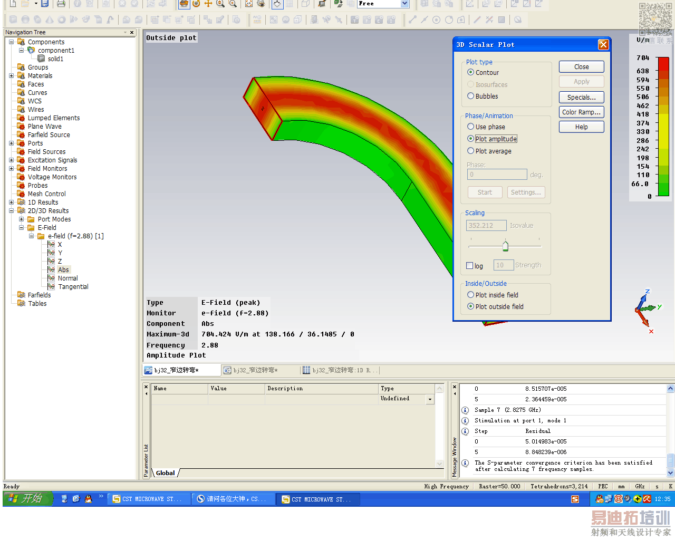
Task: Expand the Ports tree node
Action: [11, 143]
